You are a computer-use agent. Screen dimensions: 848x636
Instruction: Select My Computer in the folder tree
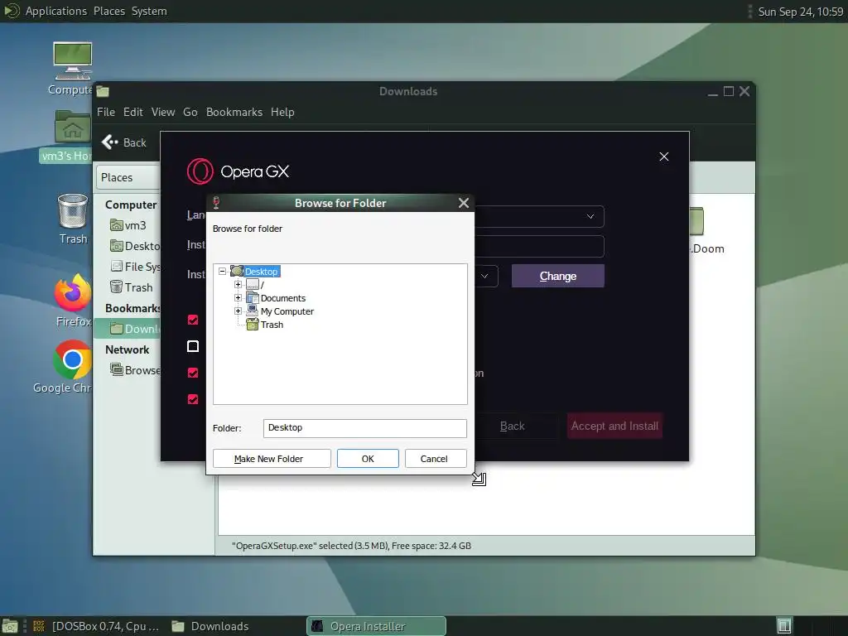pos(287,311)
